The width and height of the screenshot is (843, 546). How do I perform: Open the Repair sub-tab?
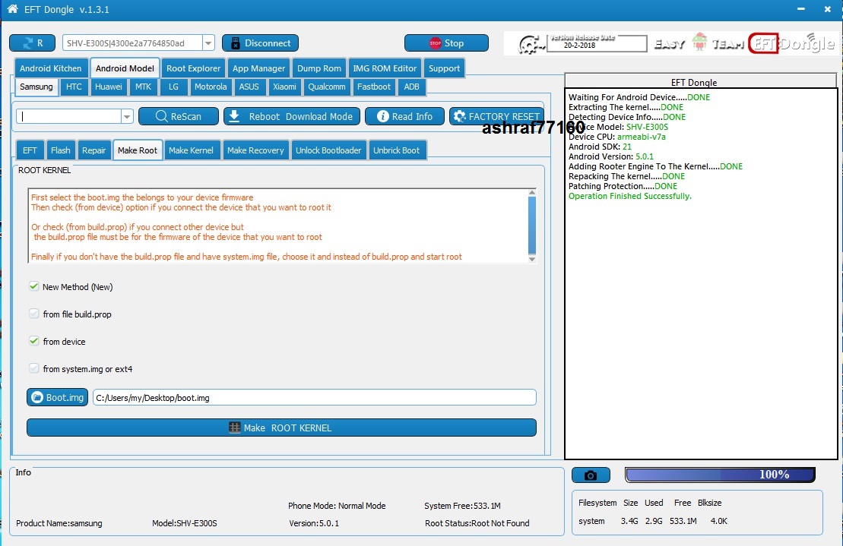(93, 150)
